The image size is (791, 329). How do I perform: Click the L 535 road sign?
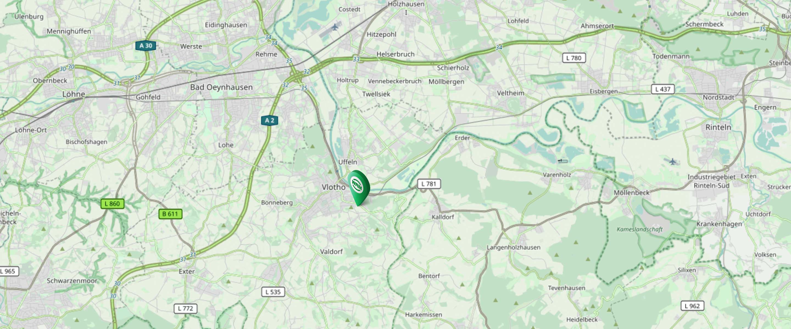pos(273,292)
